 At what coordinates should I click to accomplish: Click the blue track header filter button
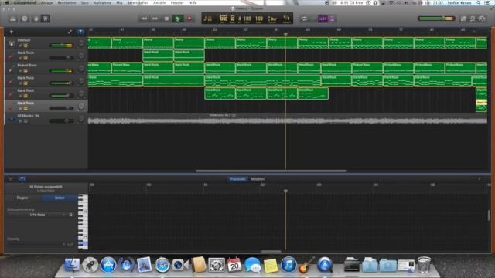coord(80,32)
